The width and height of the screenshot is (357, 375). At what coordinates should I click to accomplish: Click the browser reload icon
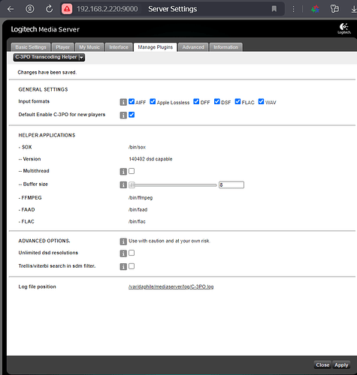tap(49, 9)
